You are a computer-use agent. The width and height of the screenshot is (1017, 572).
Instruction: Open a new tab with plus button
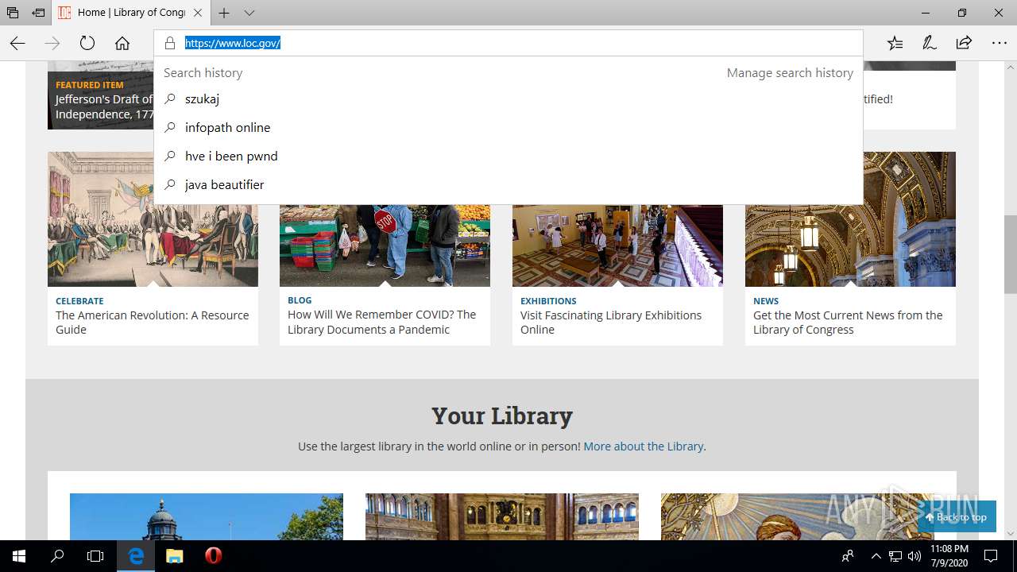click(x=224, y=13)
